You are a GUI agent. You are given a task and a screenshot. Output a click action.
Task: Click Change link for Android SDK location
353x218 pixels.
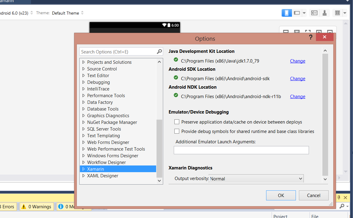pyautogui.click(x=297, y=79)
